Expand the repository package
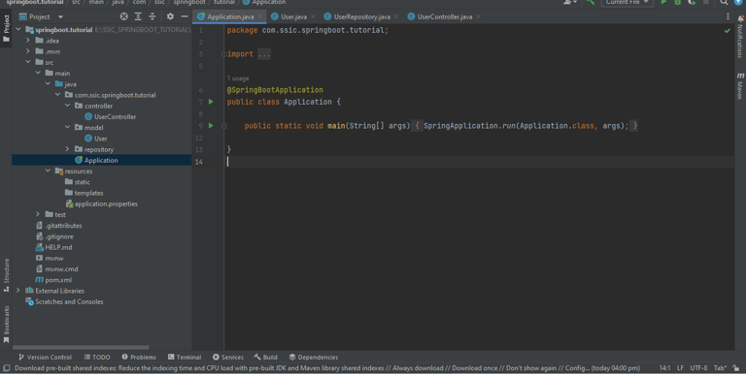This screenshot has height=374, width=746. 68,149
